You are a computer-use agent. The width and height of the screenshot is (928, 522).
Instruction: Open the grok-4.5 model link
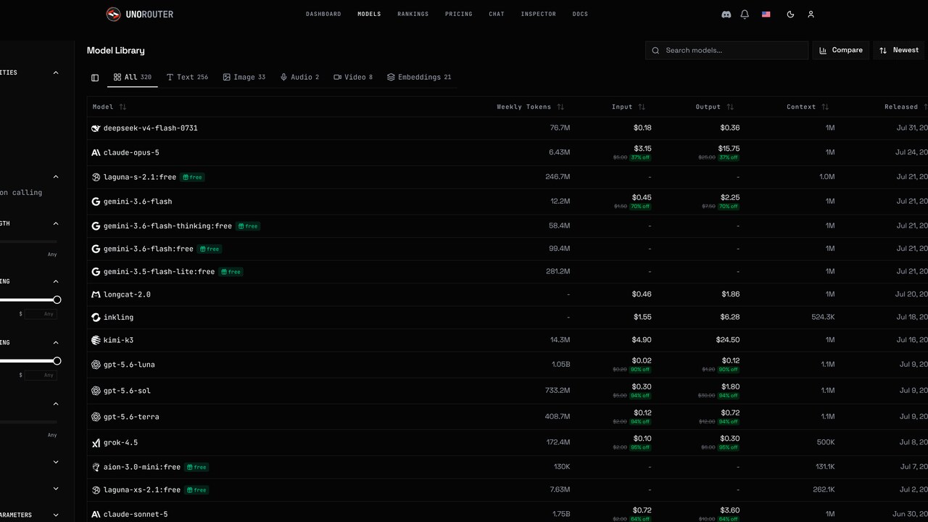120,443
